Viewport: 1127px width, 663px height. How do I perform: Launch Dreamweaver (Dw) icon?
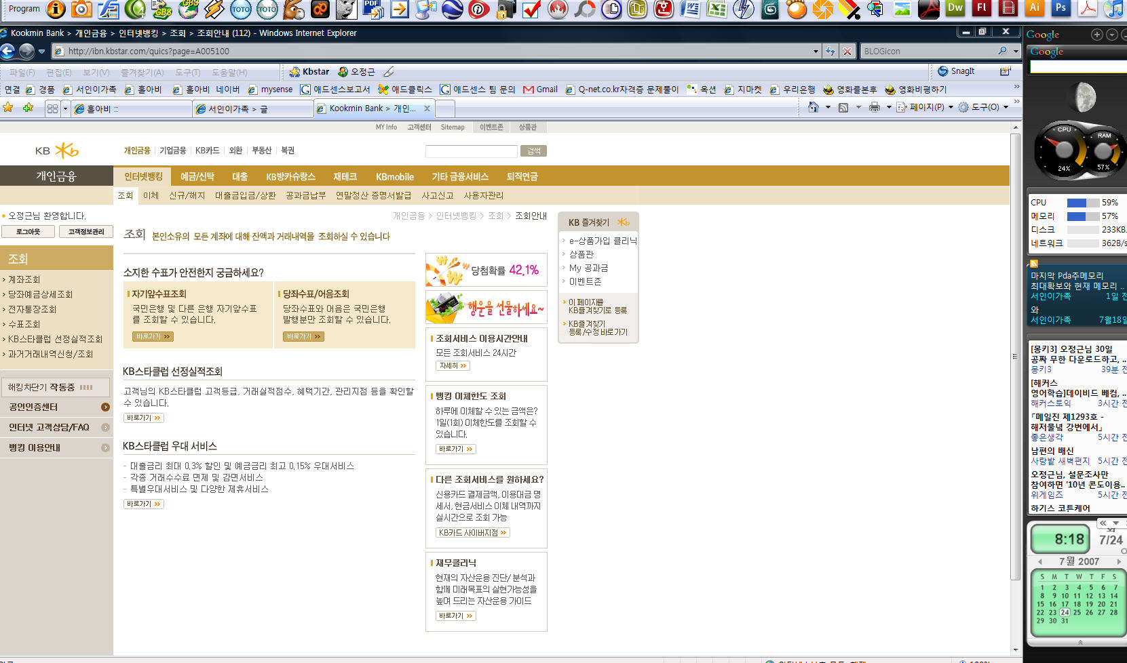(x=955, y=9)
